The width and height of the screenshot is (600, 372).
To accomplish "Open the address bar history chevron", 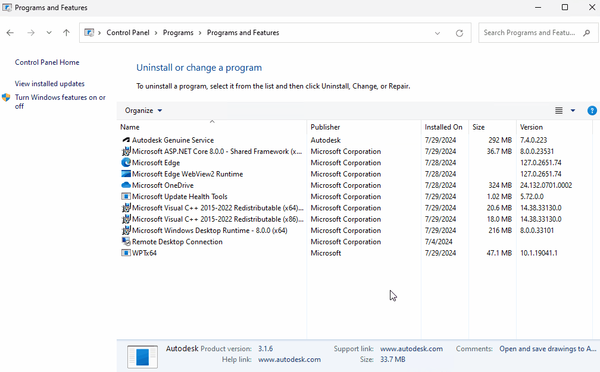I will point(437,33).
